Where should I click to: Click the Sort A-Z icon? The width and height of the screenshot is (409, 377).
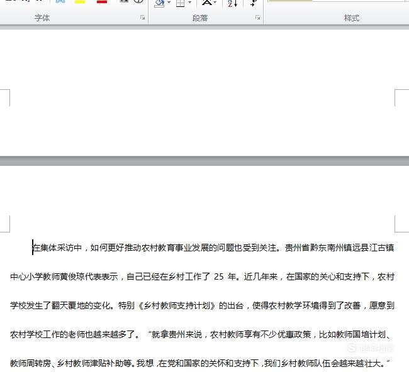(232, 3)
